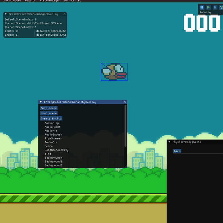Screen dimensions: 223x223
Task: Click the Load scene button
Action: pos(49,113)
